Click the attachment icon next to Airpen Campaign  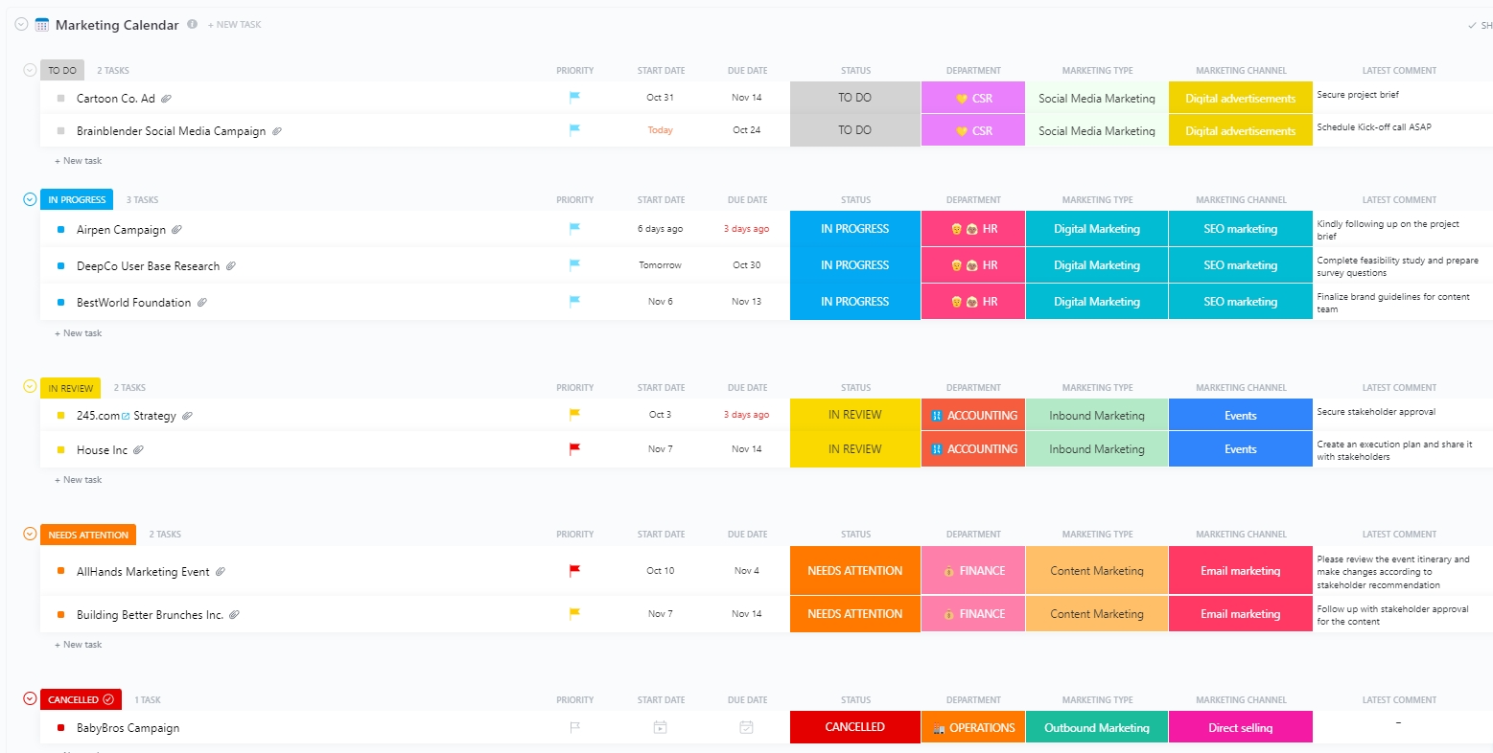(177, 230)
